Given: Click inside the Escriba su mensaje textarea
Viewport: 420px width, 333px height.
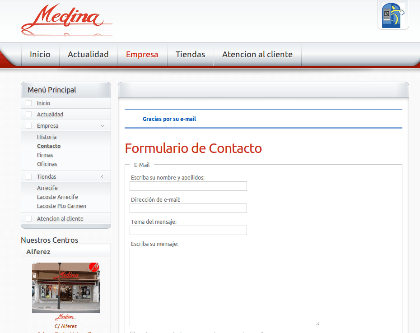Looking at the screenshot, I should (225, 287).
